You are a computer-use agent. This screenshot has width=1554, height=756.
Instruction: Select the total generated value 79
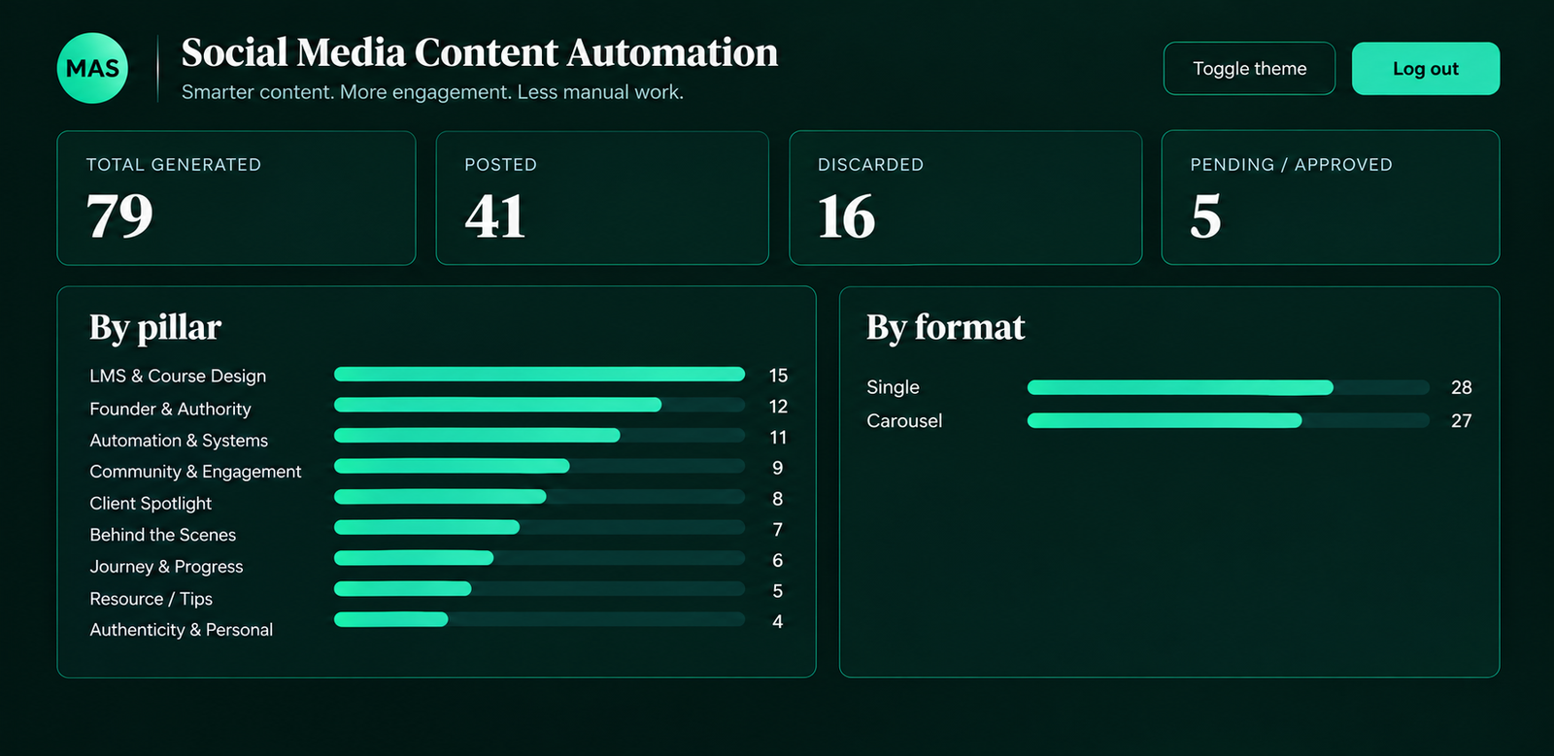(x=120, y=215)
